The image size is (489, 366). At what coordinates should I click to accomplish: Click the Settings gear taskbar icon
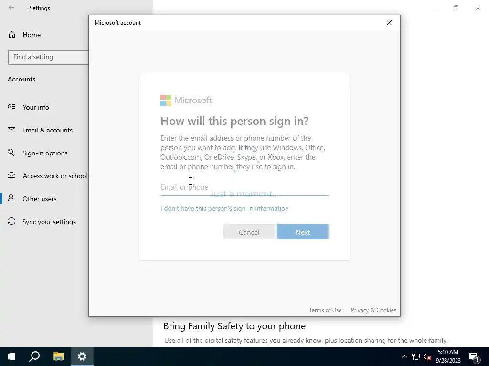pyautogui.click(x=82, y=356)
